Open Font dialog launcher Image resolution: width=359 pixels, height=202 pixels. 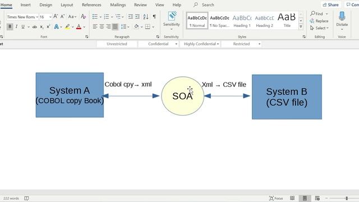pos(87,36)
